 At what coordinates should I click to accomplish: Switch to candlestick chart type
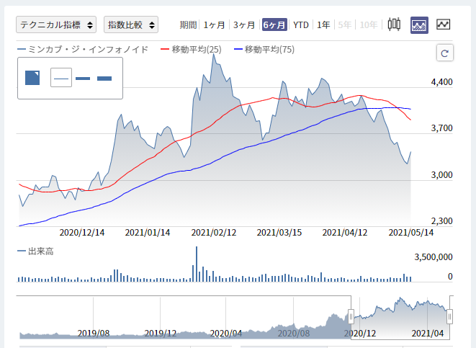[x=394, y=24]
